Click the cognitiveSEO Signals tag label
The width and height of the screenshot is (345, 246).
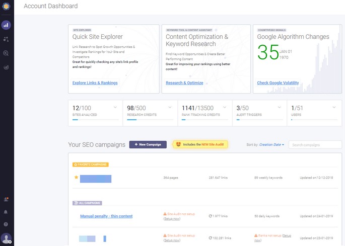click(271, 30)
